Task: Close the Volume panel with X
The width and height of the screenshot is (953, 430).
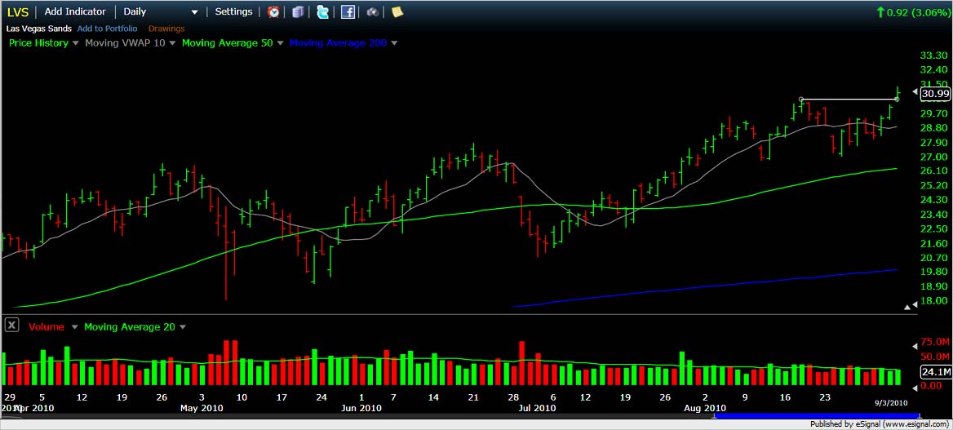Action: point(11,326)
